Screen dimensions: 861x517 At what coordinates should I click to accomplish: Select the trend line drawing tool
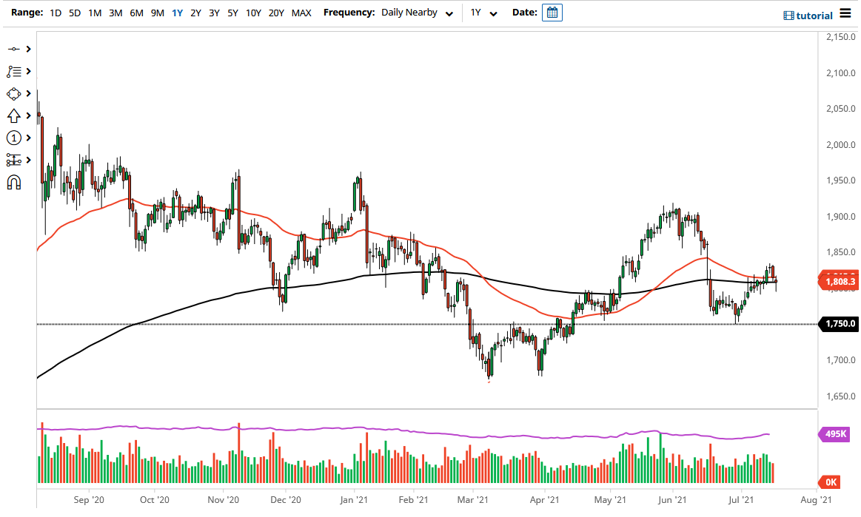pos(14,50)
